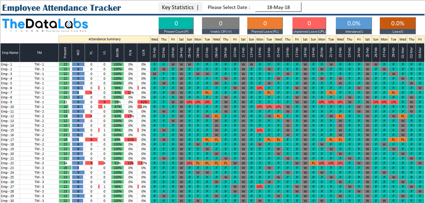This screenshot has width=425, height=203.
Task: Click the blue Attendance% statistic card
Action: (x=354, y=26)
